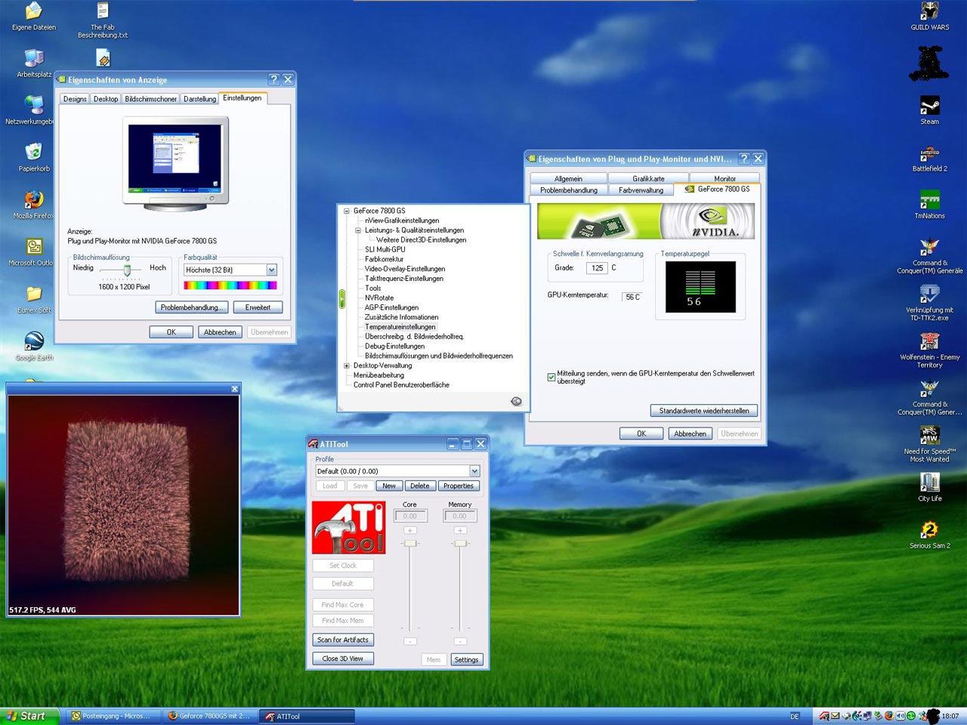Switch to the Designs tab
The image size is (967, 725).
(x=75, y=99)
